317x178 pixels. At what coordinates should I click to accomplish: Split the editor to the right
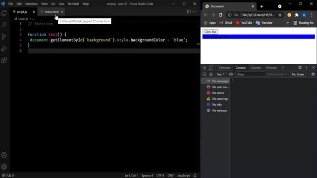[x=189, y=12]
